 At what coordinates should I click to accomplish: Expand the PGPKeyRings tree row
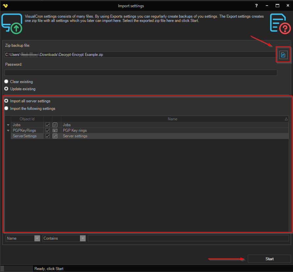(x=8, y=130)
